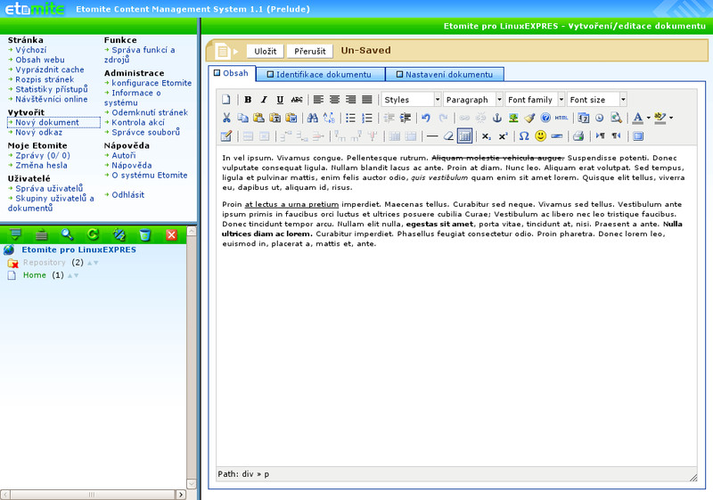Toggle visual aid guidelines icon
This screenshot has height=500, width=713.
(464, 135)
